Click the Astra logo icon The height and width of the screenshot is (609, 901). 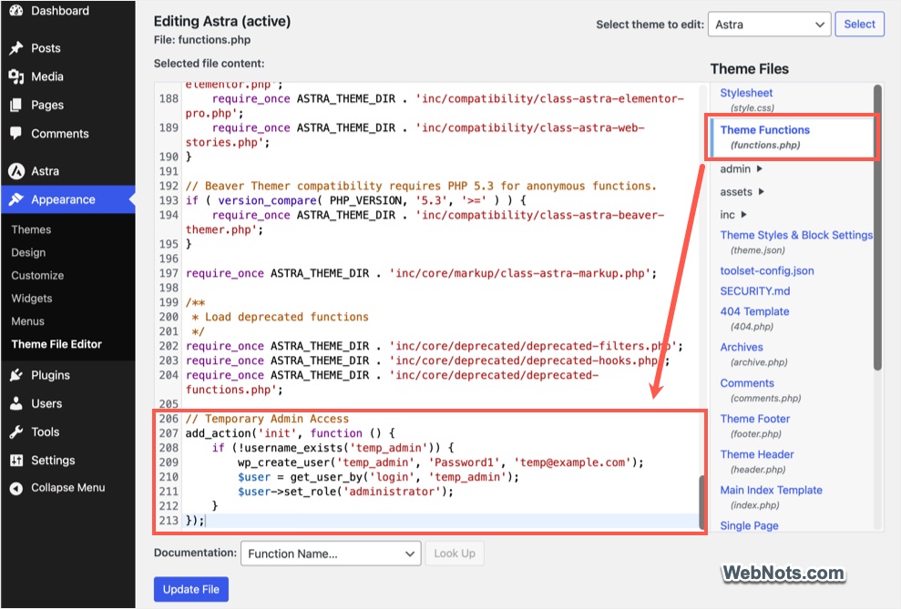(x=16, y=171)
